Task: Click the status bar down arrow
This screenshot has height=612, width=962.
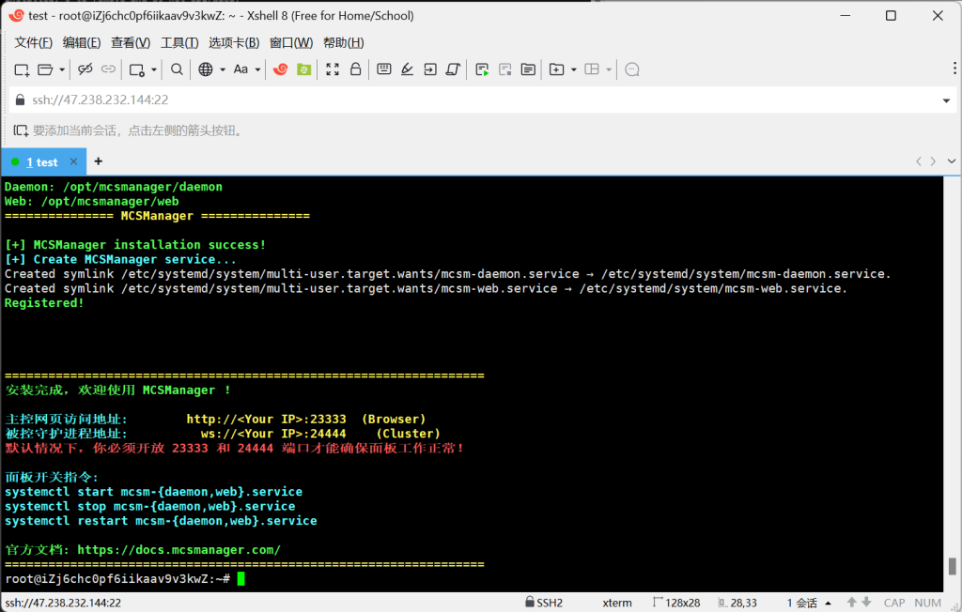Action: coord(866,603)
